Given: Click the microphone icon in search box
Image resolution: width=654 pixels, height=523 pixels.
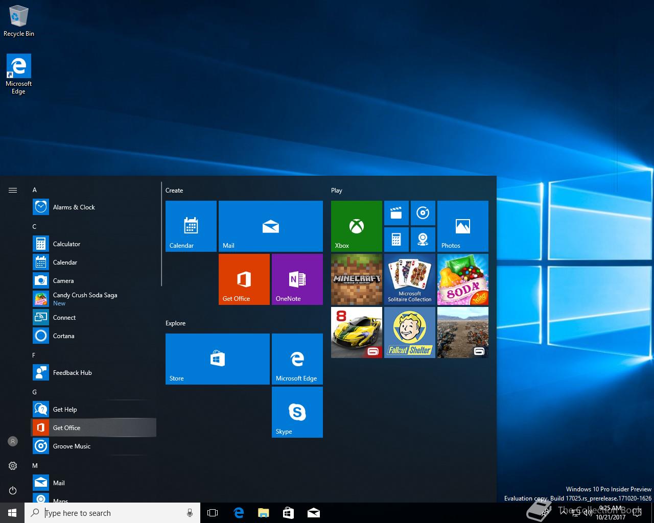Looking at the screenshot, I should (x=190, y=513).
